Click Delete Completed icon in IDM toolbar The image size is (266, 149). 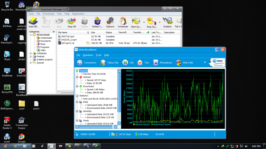(x=97, y=22)
